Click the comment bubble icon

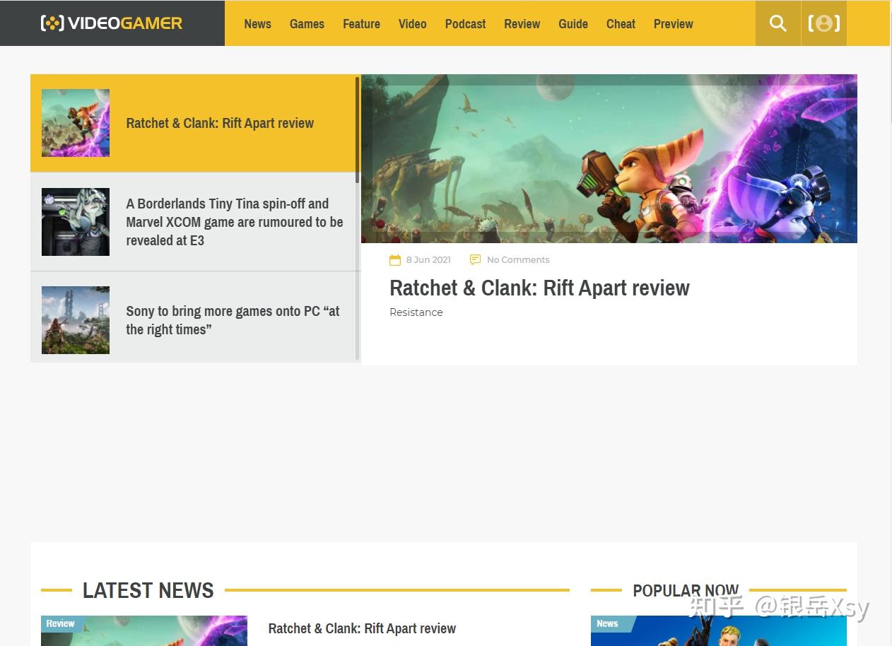click(x=475, y=260)
